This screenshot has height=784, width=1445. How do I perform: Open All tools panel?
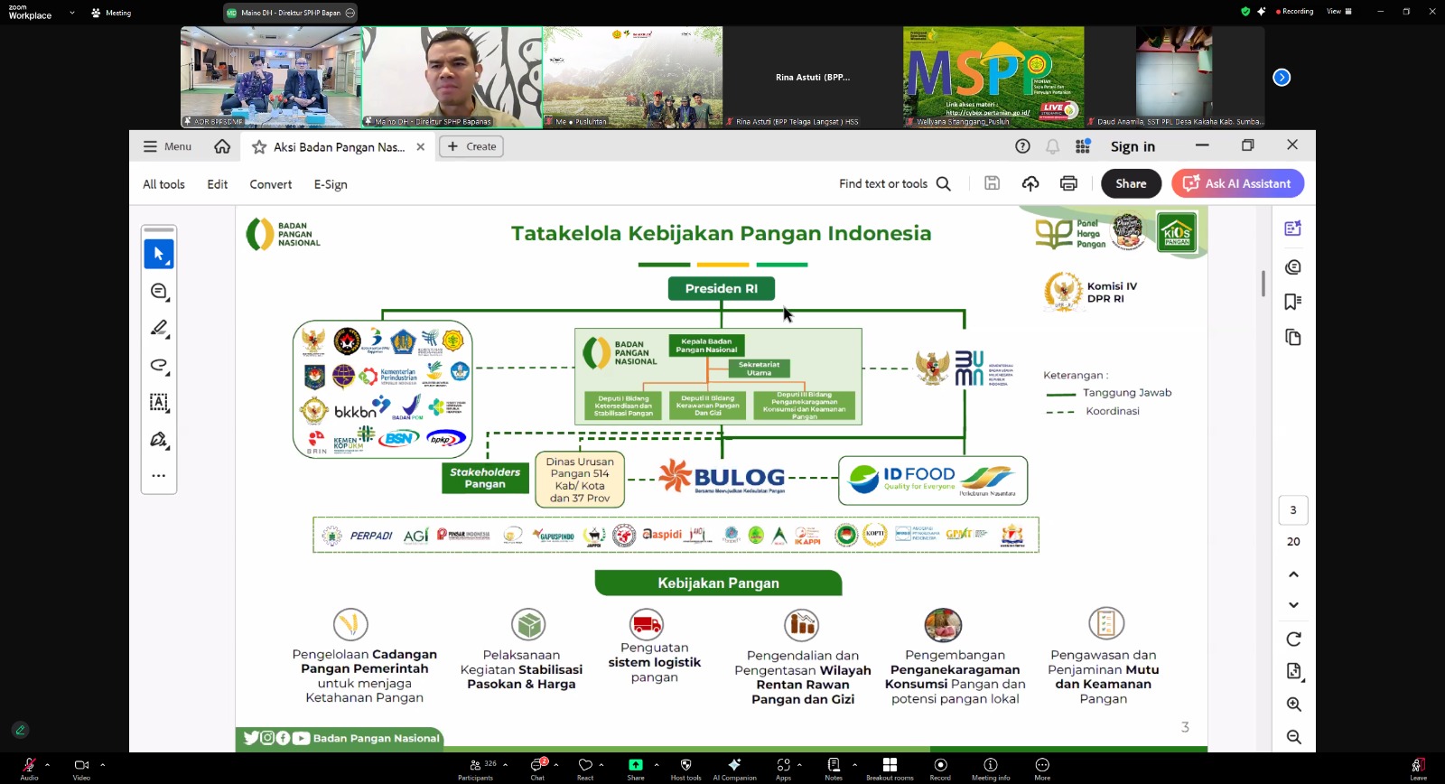coord(163,184)
